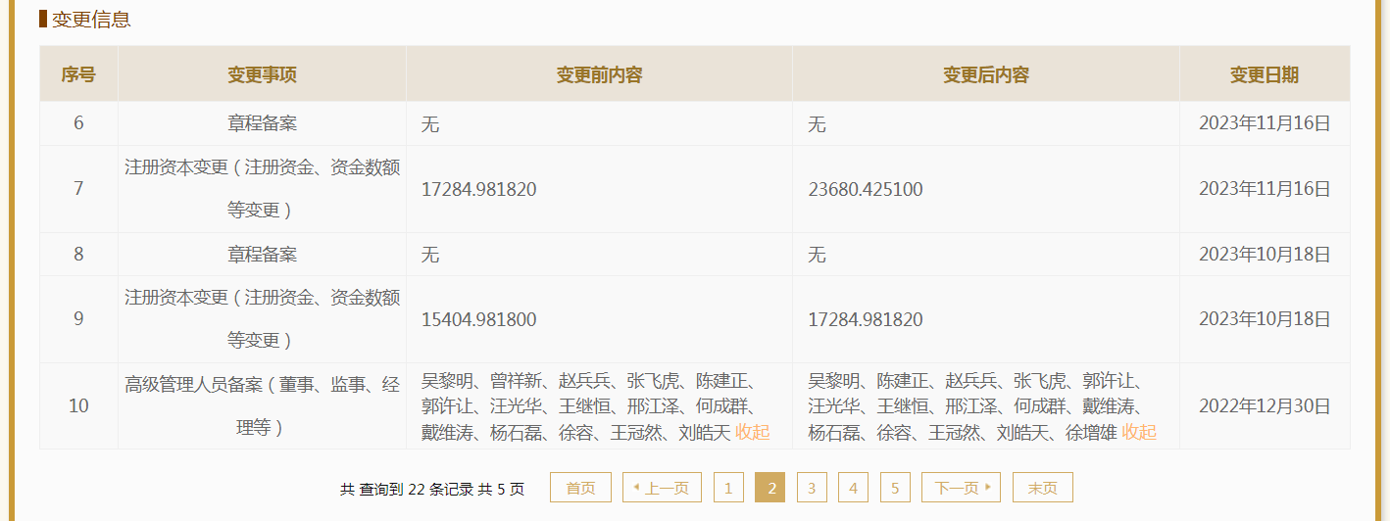Collapse names in 变更后内容 via 收起
The image size is (1390, 521).
click(x=1139, y=432)
